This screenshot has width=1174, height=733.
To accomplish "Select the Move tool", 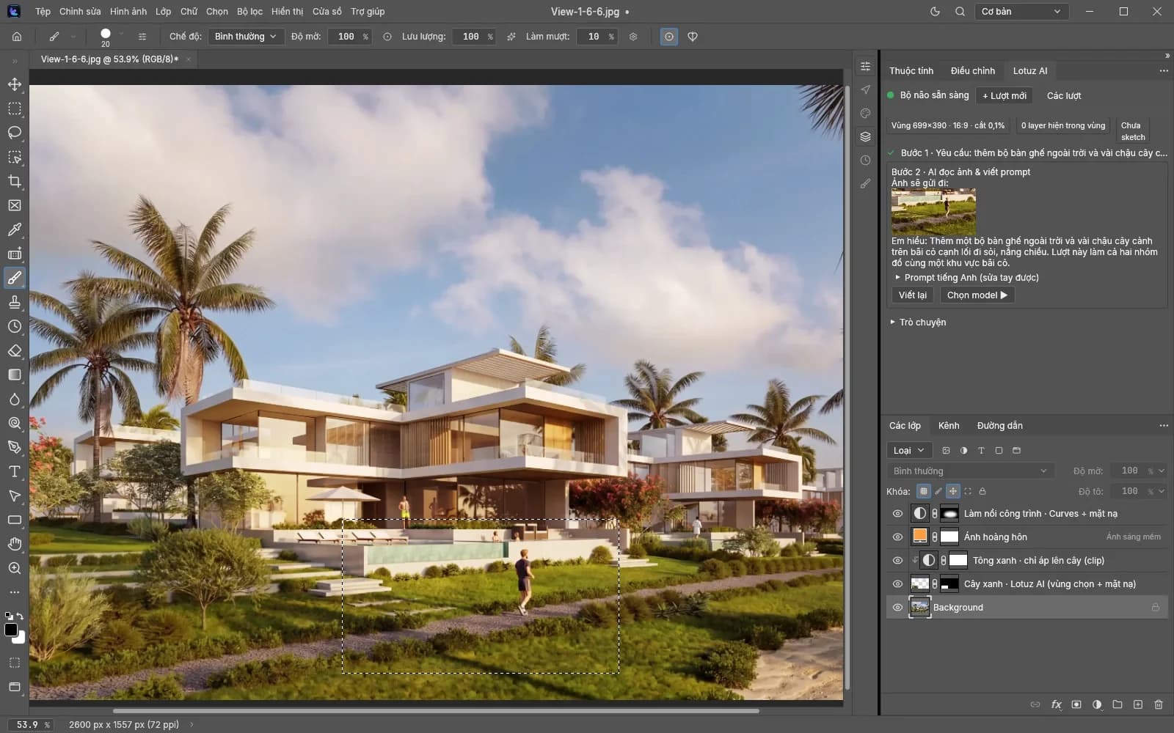I will coord(14,84).
